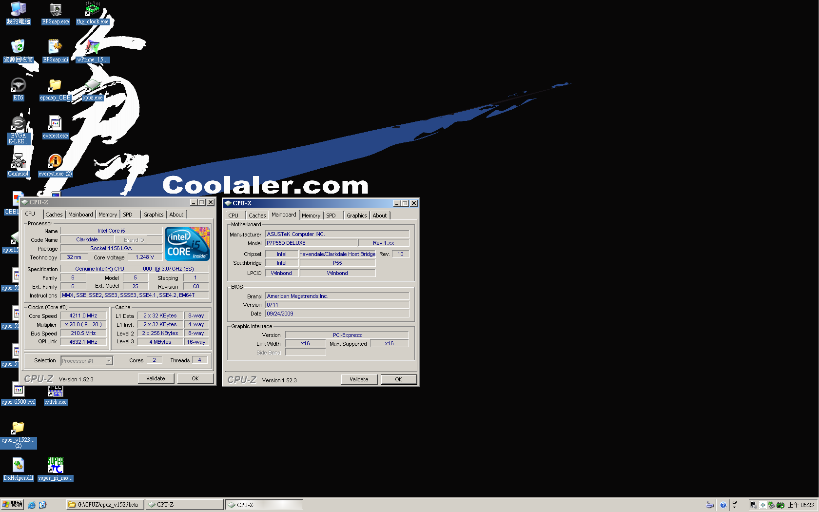Click the Intel Core i5 logo image
The image size is (819, 512).
tap(187, 243)
